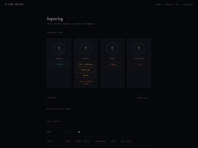Click the Input log heading
The height and width of the screenshot is (148, 198).
[55, 19]
